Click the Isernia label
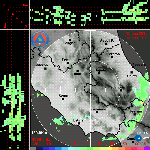This screenshot has height=150, width=150. pos(136,111)
